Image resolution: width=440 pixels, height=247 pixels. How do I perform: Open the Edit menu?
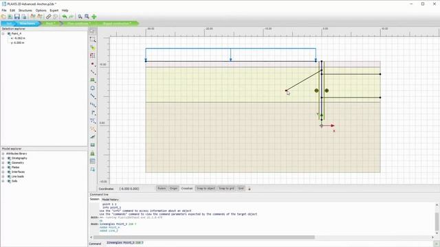(x=12, y=10)
